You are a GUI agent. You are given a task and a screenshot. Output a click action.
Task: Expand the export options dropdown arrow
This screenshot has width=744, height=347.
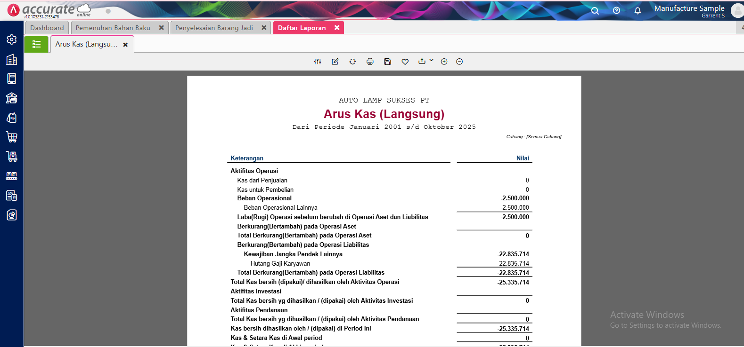pyautogui.click(x=431, y=61)
